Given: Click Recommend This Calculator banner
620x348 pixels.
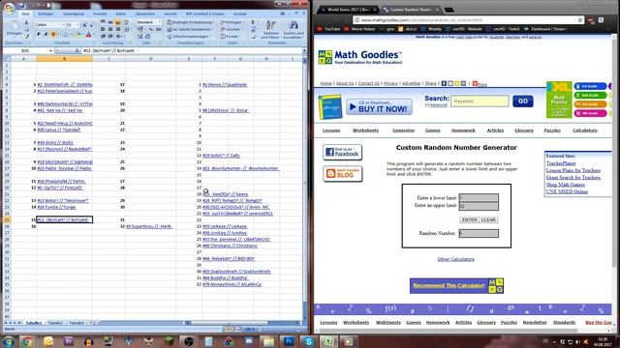Looking at the screenshot, I should coord(456,286).
